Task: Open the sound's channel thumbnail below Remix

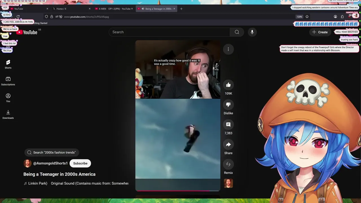Action: [228, 184]
